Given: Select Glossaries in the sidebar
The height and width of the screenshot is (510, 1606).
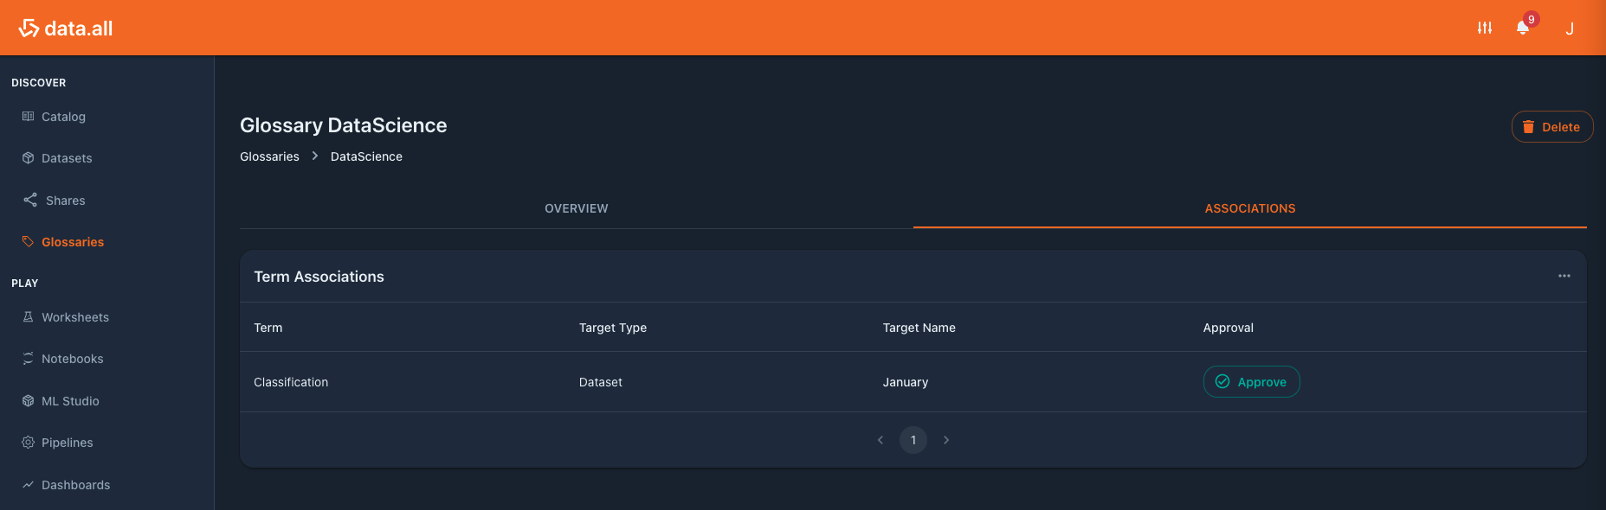Looking at the screenshot, I should pos(73,242).
